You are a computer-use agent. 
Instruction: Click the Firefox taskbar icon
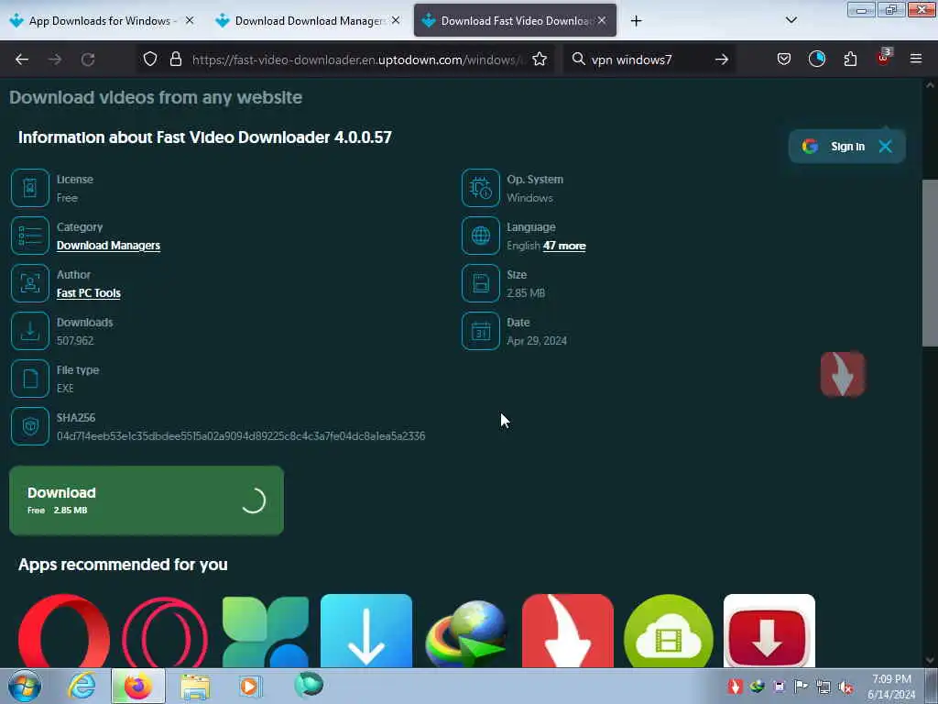coord(137,686)
